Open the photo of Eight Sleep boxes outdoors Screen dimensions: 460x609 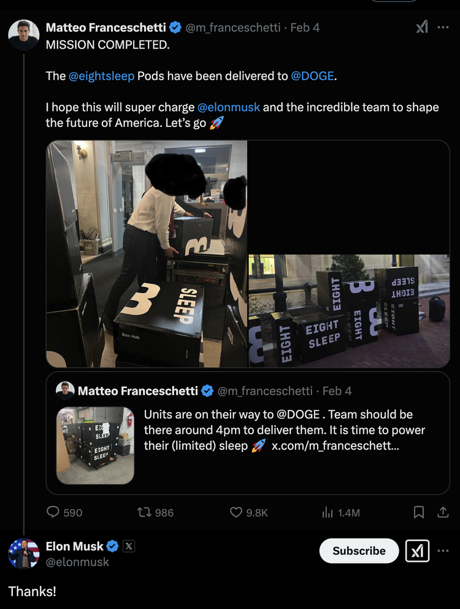(x=349, y=311)
